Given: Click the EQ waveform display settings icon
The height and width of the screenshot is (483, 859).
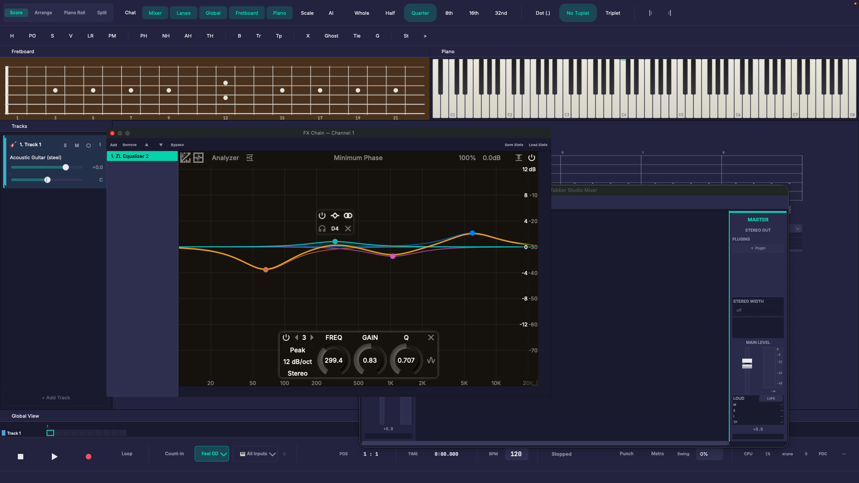Looking at the screenshot, I should (198, 157).
